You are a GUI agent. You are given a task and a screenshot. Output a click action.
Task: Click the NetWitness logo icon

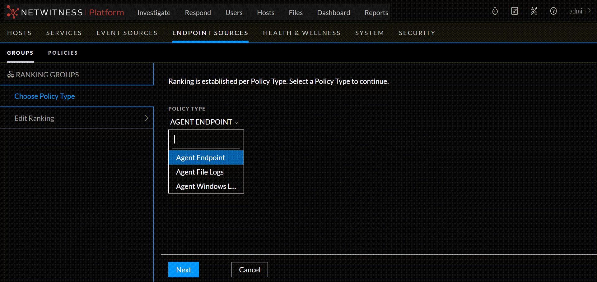coord(12,12)
